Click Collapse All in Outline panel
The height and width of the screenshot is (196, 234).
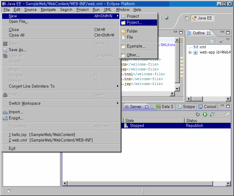click(212, 41)
